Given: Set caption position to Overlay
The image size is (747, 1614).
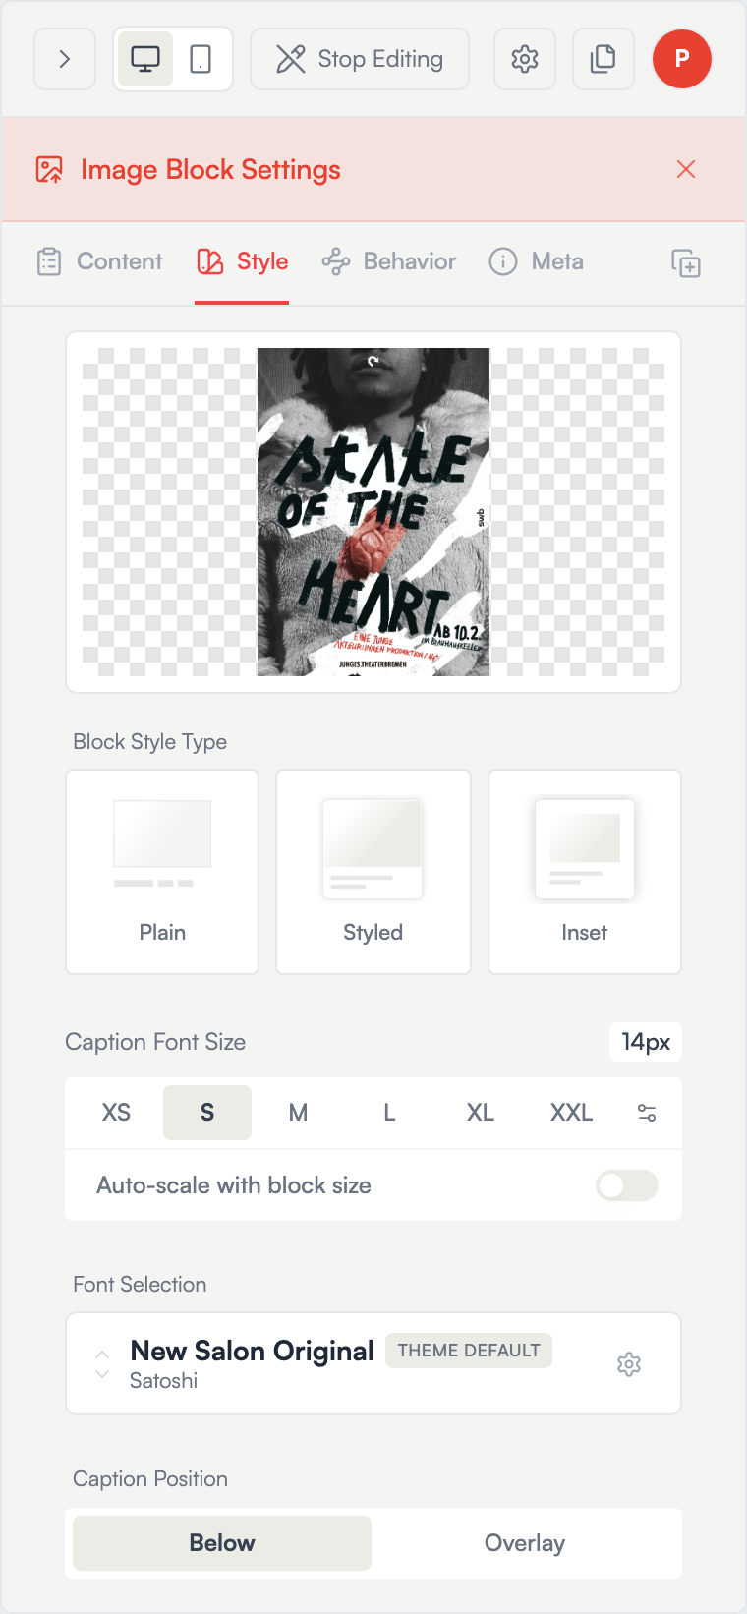Looking at the screenshot, I should [525, 1543].
